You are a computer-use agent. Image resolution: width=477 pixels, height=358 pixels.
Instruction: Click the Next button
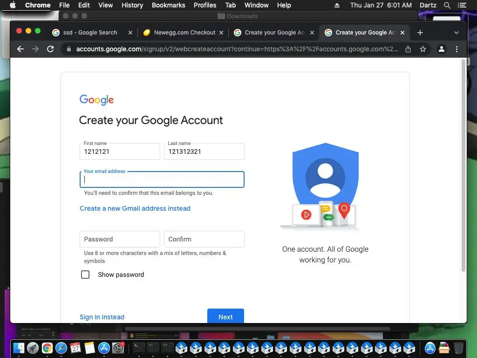pyautogui.click(x=225, y=316)
